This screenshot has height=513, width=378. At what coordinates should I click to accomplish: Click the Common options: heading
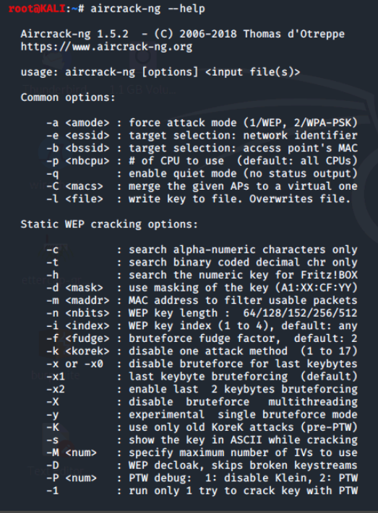(x=68, y=97)
